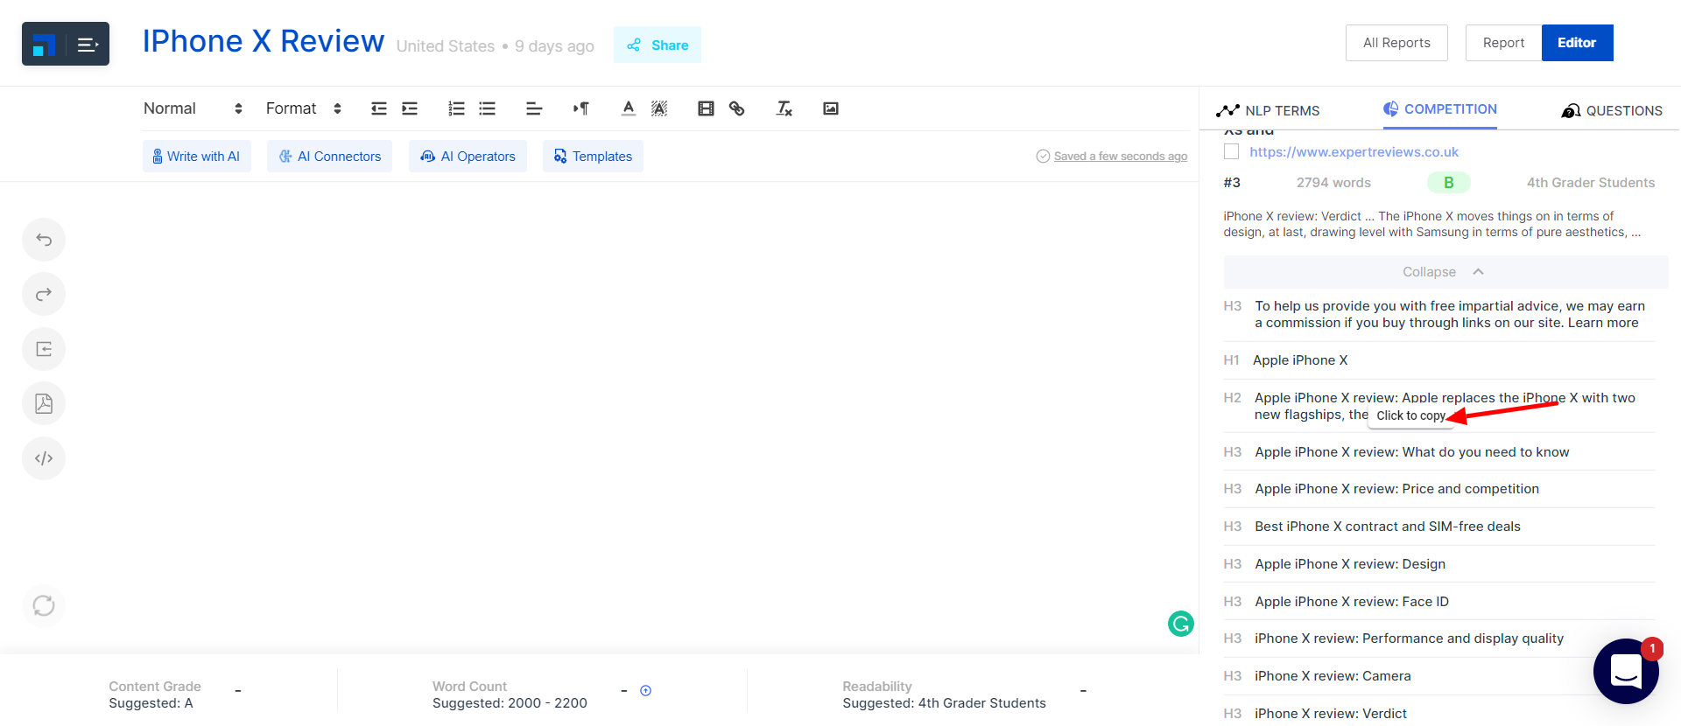Increase indent with the indent icon

410,108
